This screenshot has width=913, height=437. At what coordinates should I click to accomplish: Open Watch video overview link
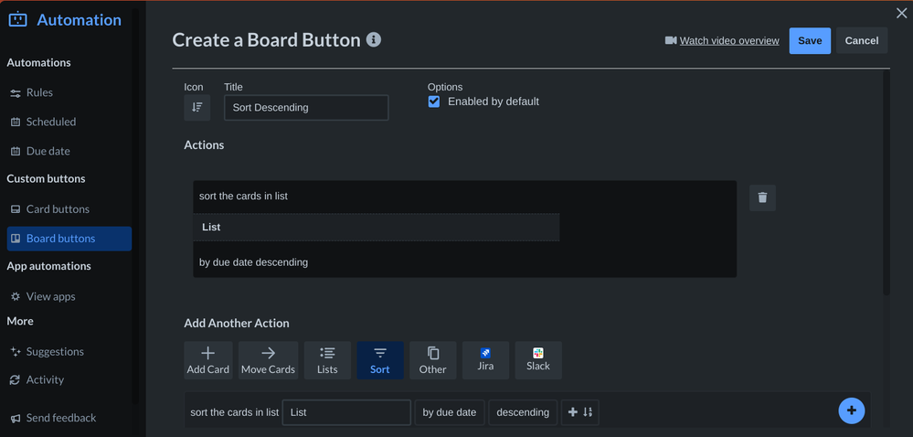(729, 40)
